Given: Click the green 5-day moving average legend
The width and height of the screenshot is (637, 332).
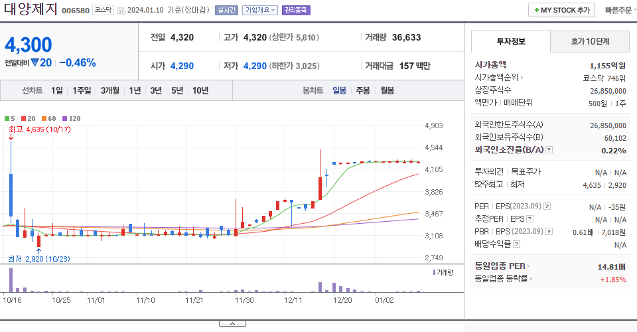Looking at the screenshot, I should click(9, 119).
